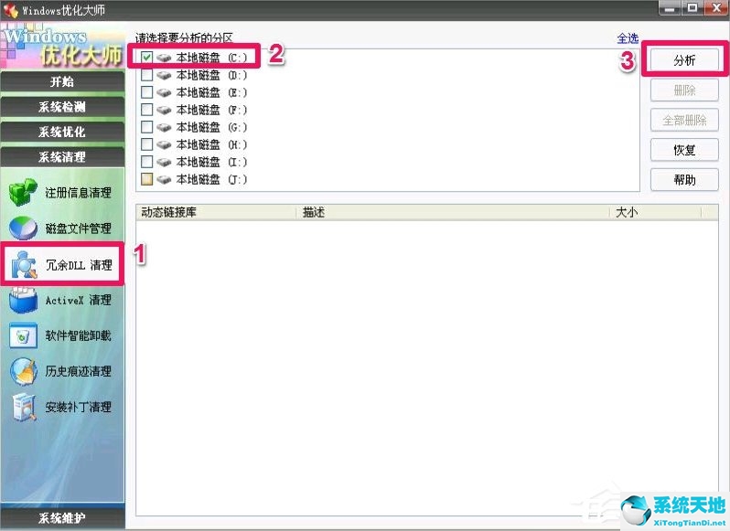730x531 pixels.
Task: Expand the 系统维护 sidebar section
Action: click(62, 518)
